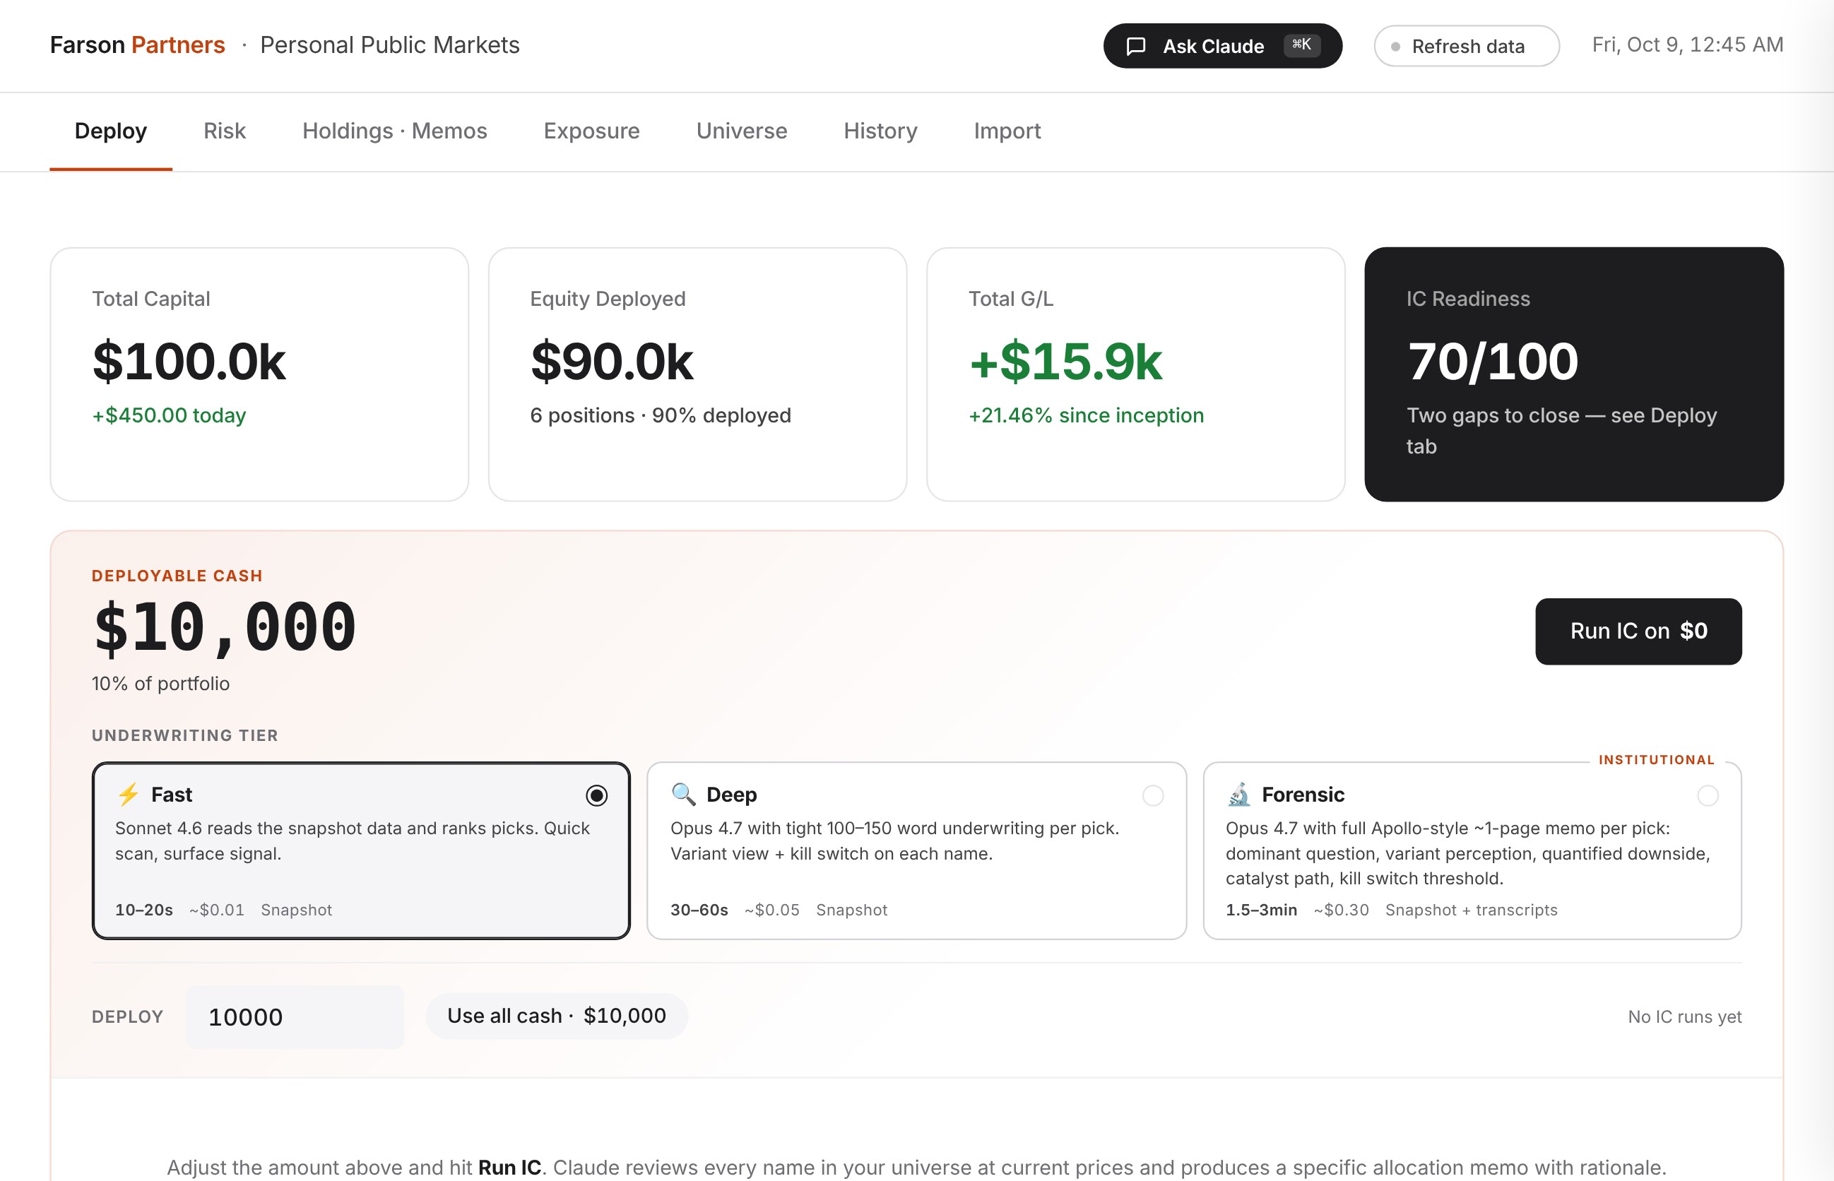Click 'Personal Public Markets' header text

tap(390, 45)
